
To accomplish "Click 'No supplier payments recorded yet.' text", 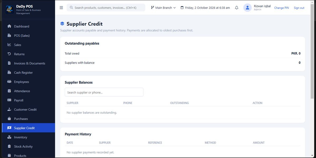I will pos(90,152).
